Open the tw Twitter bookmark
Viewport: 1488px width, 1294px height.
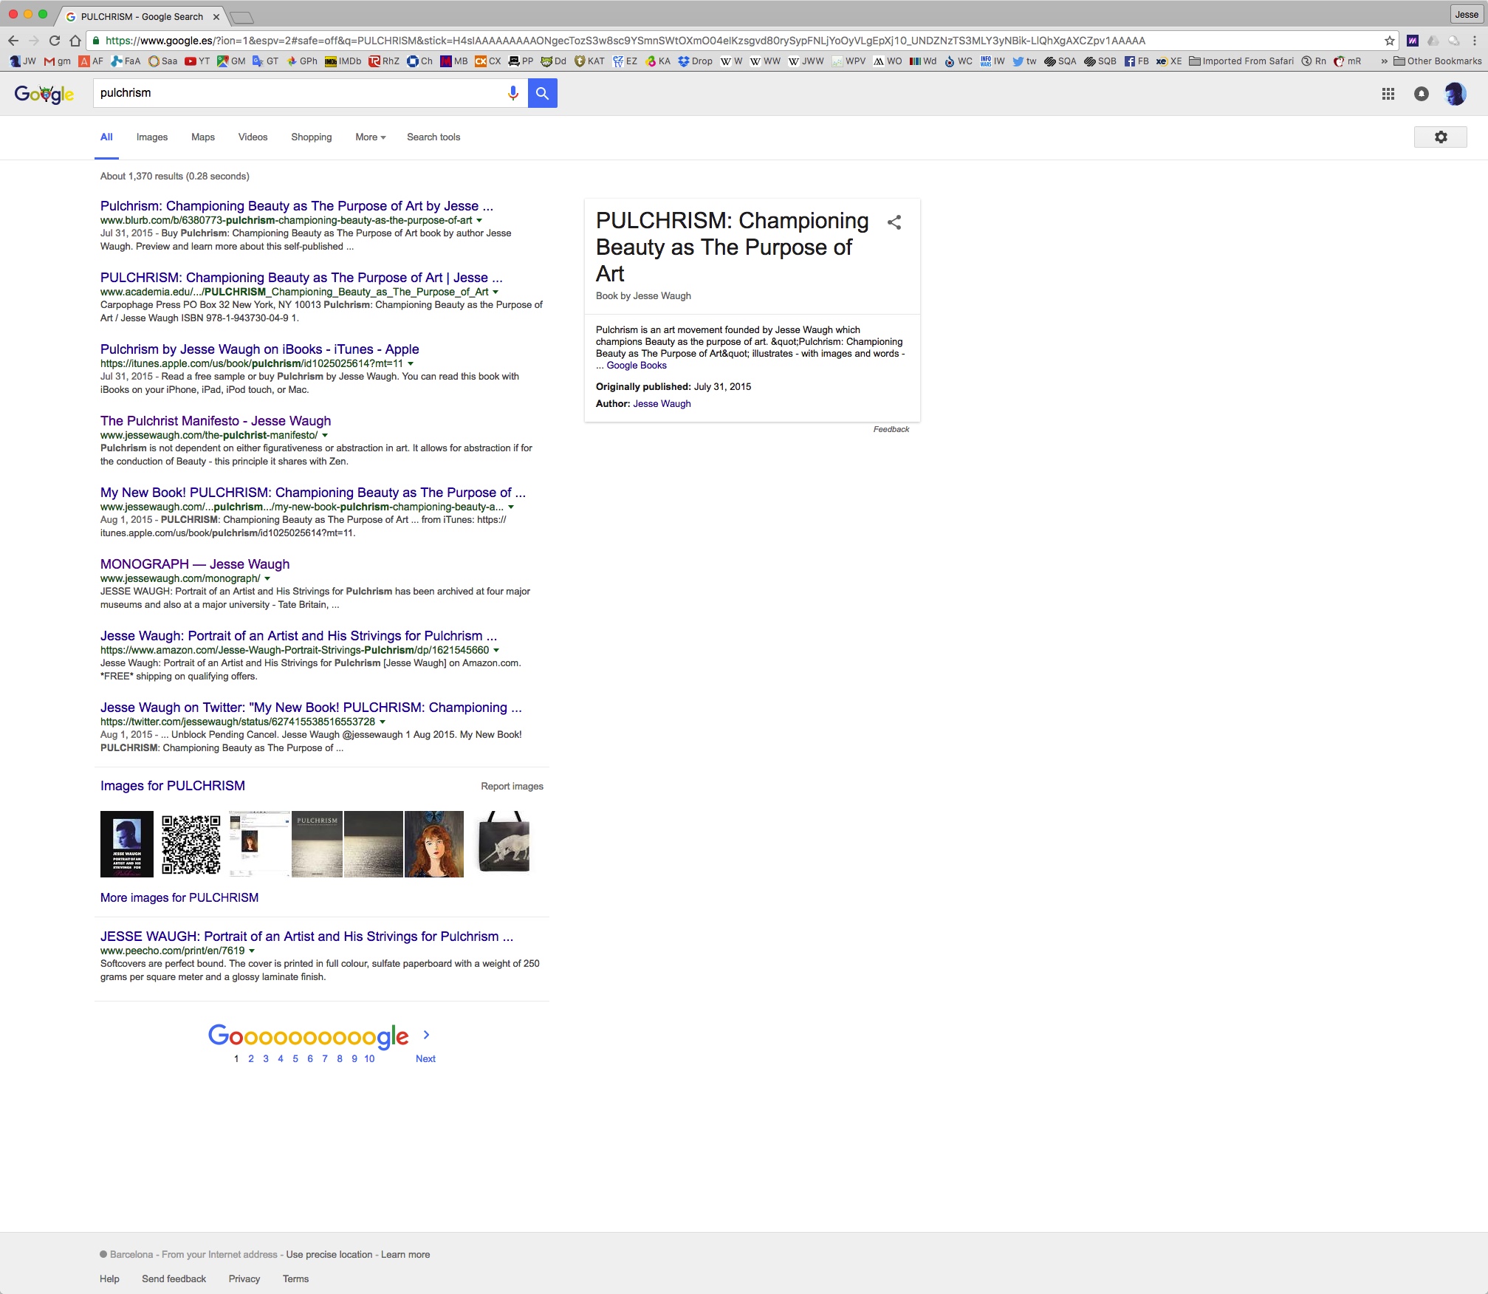(1024, 61)
